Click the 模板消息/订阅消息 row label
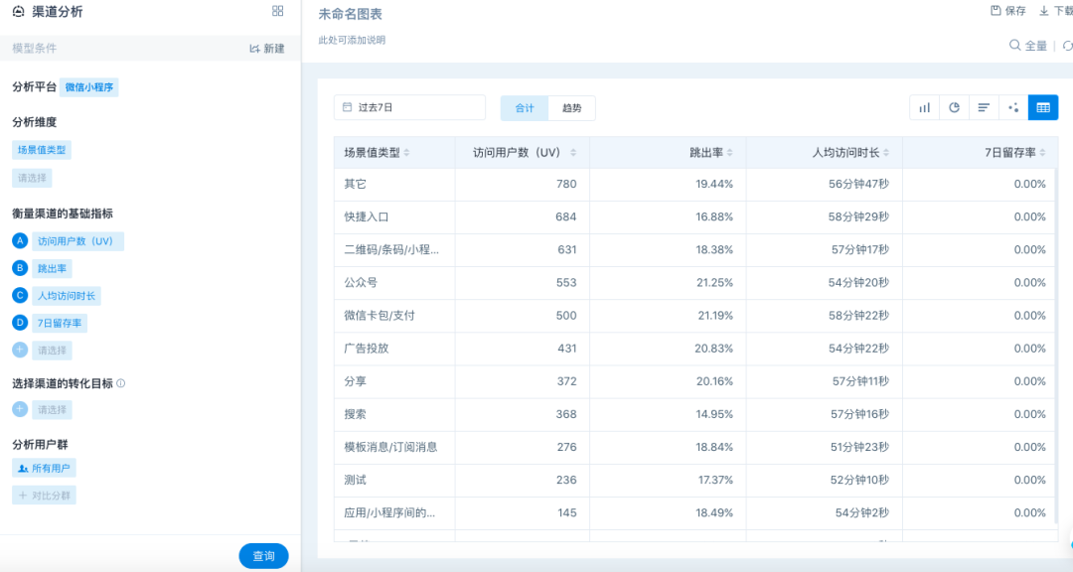This screenshot has width=1073, height=572. [390, 447]
